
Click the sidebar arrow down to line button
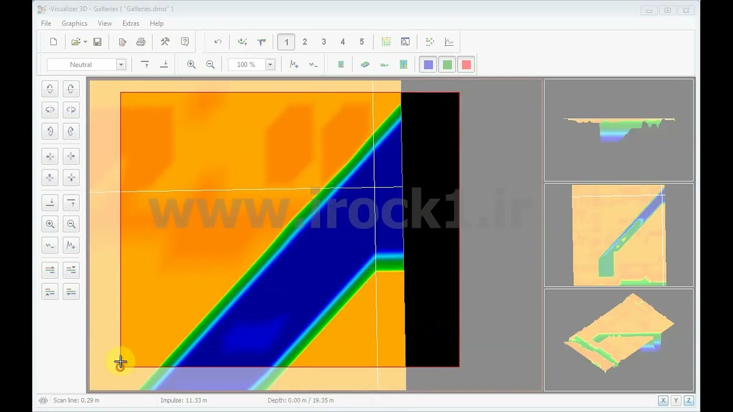pos(50,203)
